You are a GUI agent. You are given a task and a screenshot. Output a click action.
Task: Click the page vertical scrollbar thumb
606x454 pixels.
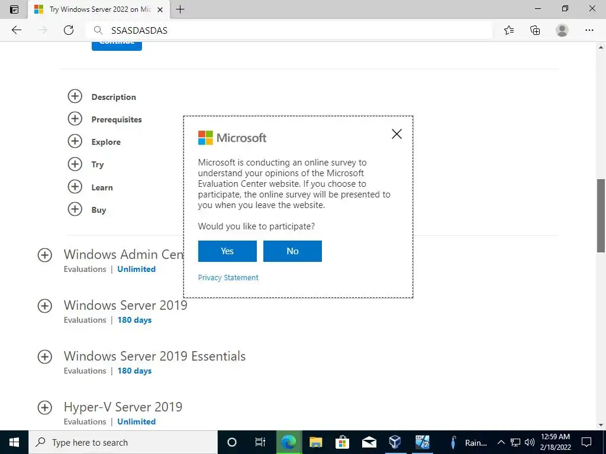pyautogui.click(x=601, y=215)
